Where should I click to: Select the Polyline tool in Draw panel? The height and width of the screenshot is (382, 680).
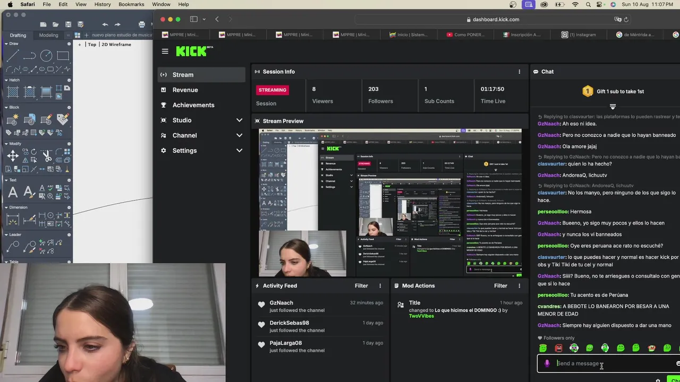point(29,56)
